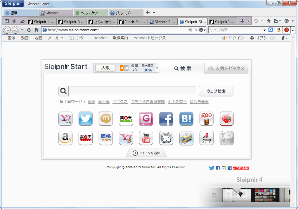Open the goo dictionary icon
The width and height of the screenshot is (298, 209).
coord(206,119)
